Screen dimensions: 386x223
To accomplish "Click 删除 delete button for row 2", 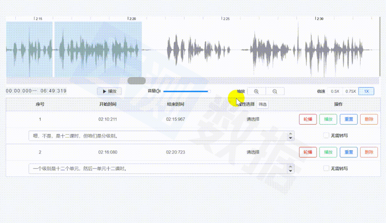I will pyautogui.click(x=369, y=152).
